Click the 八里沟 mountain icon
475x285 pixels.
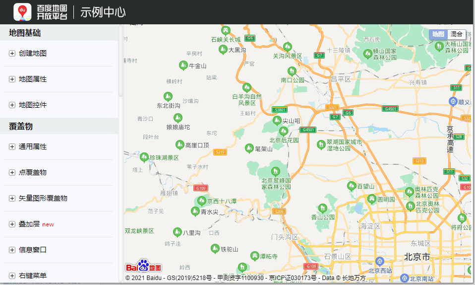click(177, 232)
